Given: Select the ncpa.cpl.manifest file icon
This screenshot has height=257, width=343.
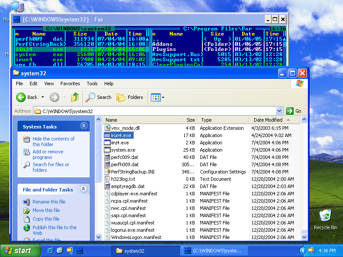Looking at the screenshot, I should pos(107,201).
